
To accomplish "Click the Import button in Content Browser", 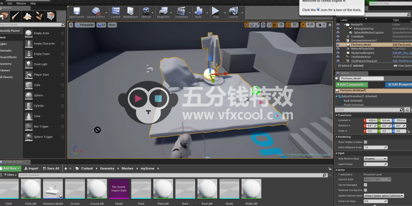I will pyautogui.click(x=31, y=169).
